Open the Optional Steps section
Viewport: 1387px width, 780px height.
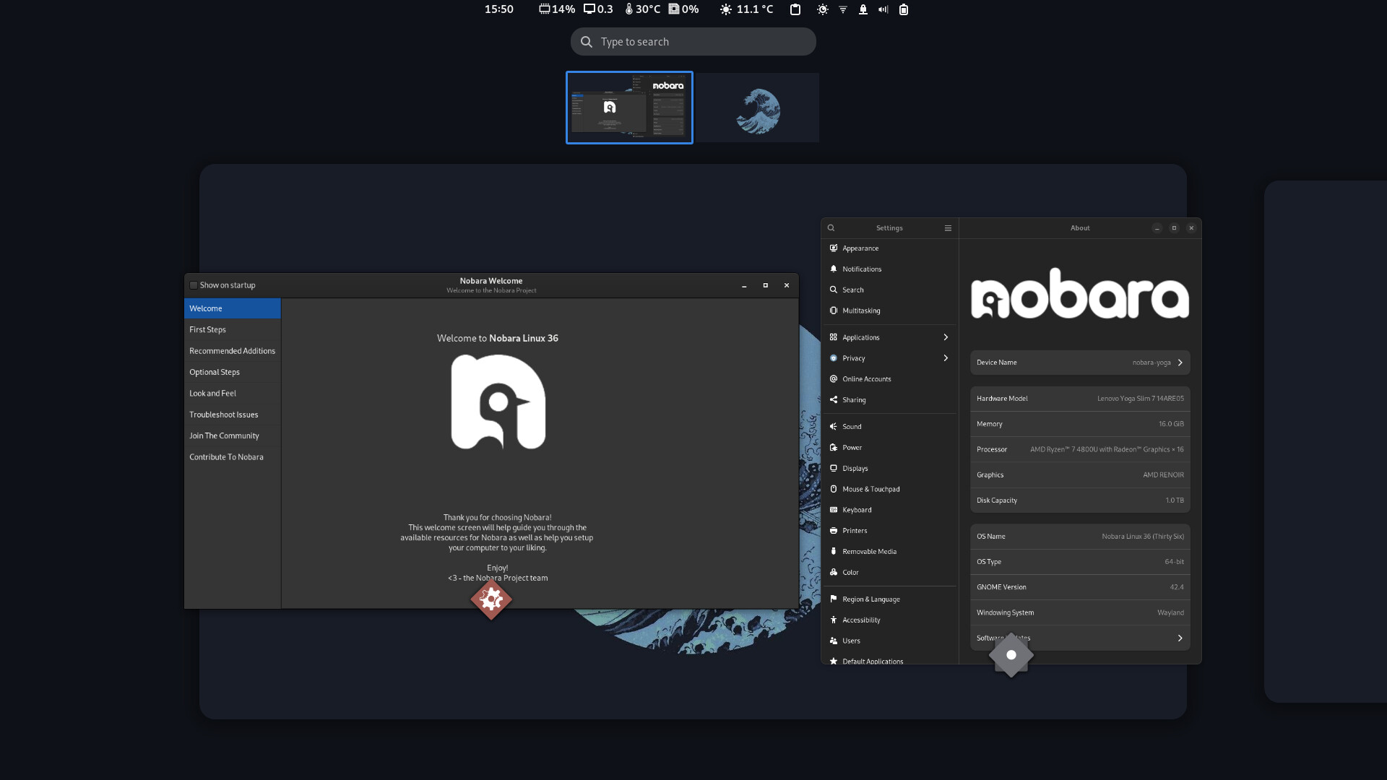(x=233, y=372)
